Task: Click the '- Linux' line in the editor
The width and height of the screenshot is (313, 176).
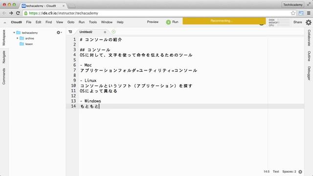Action: 88,80
